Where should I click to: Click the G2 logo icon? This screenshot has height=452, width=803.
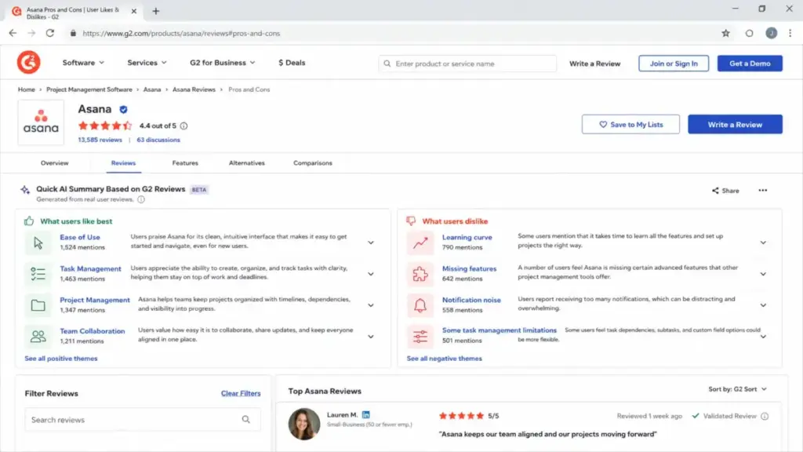click(x=28, y=63)
